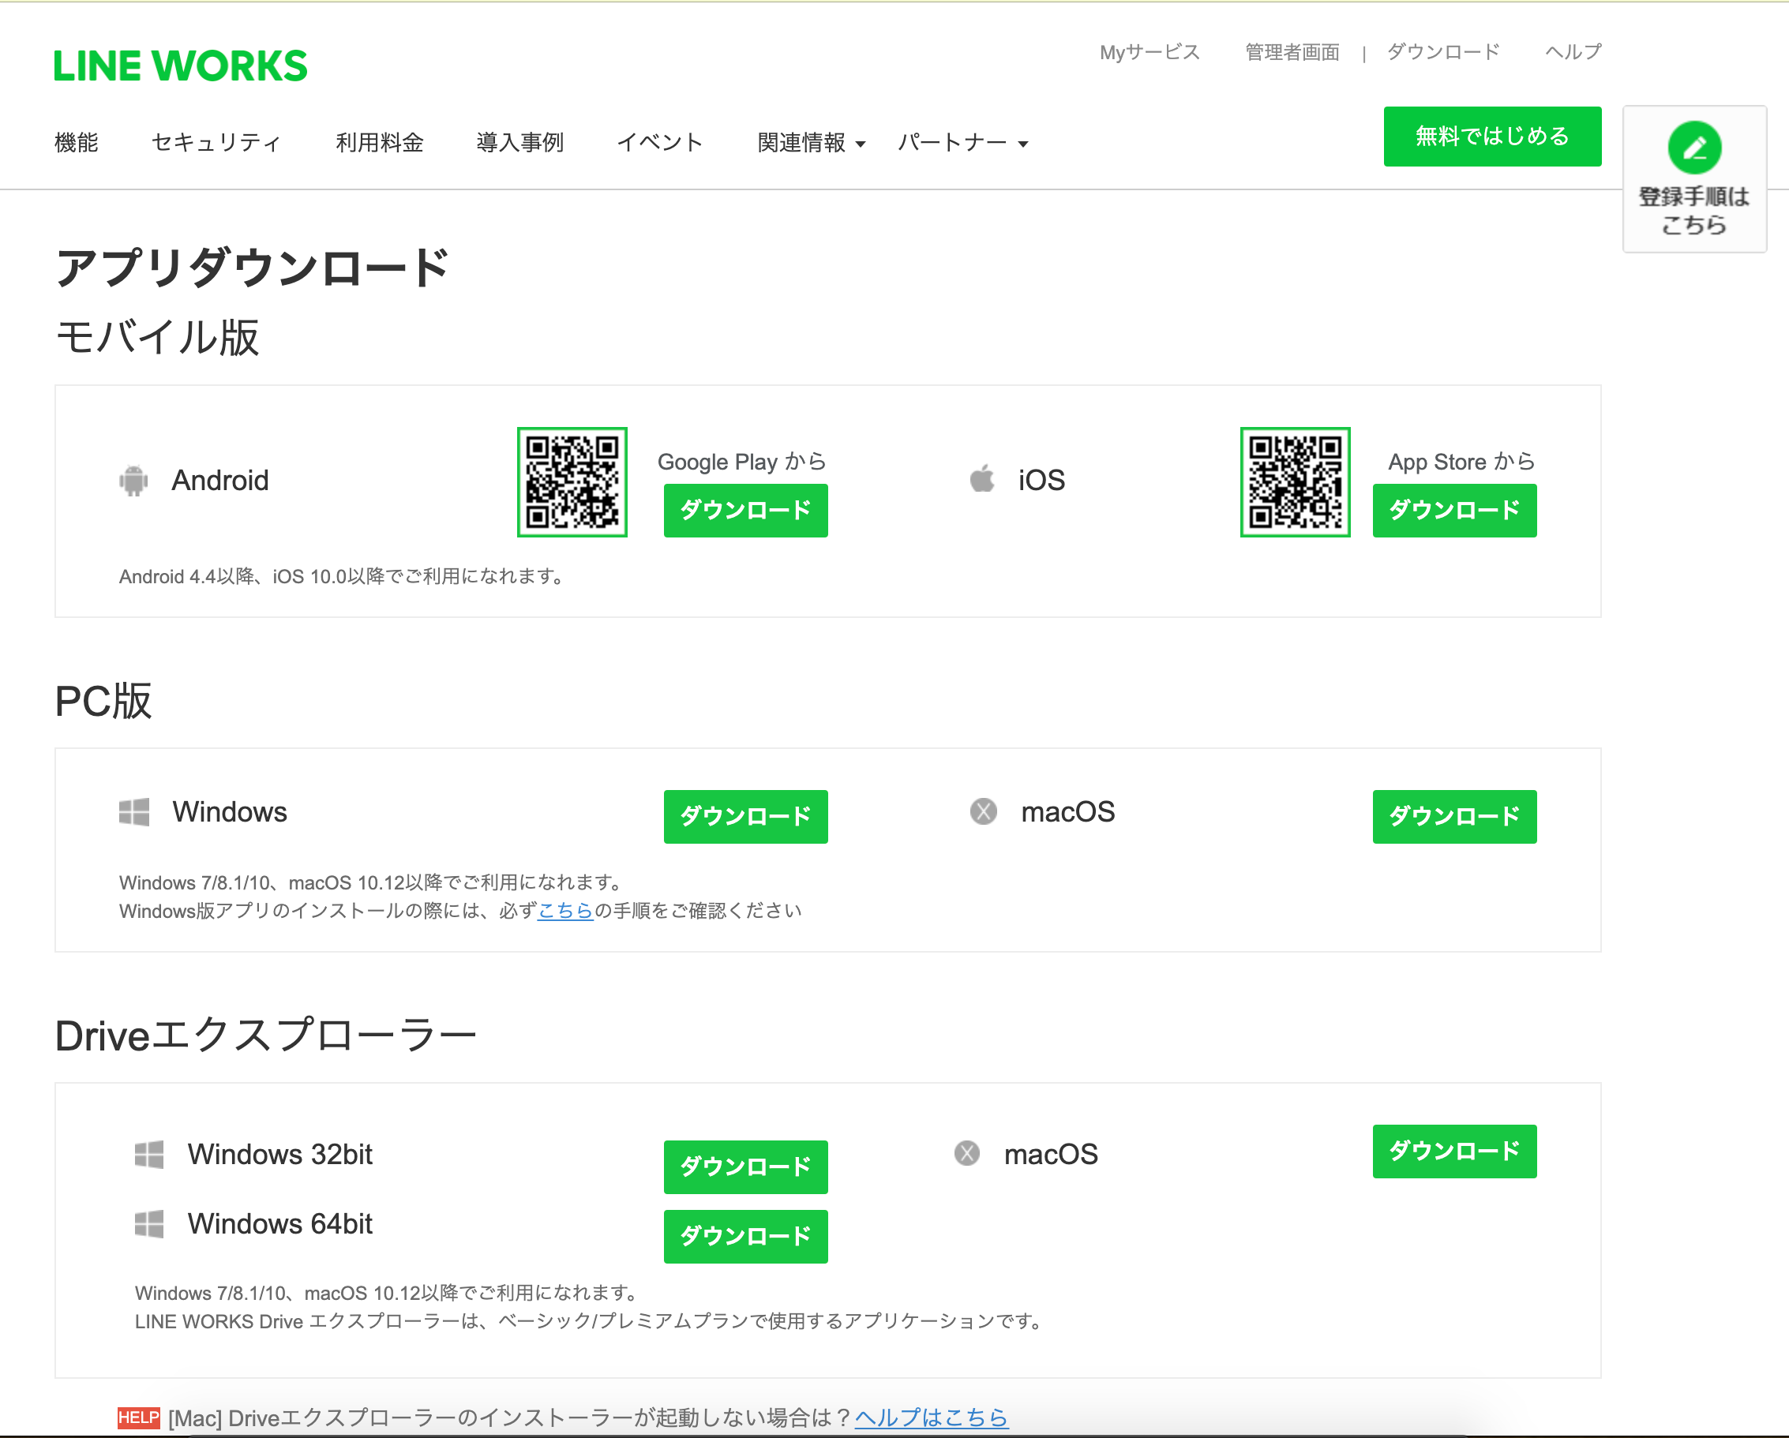
Task: Open the ヘルプ link in header
Action: pyautogui.click(x=1573, y=52)
